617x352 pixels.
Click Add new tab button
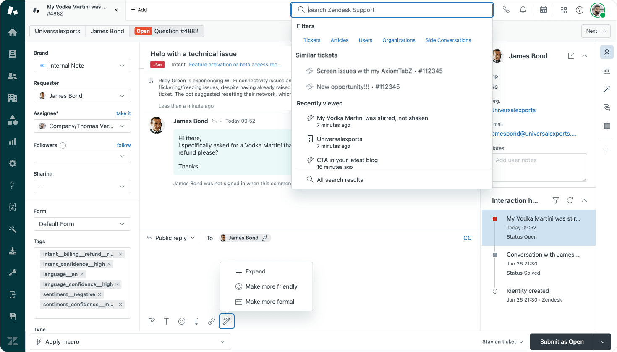coord(139,10)
